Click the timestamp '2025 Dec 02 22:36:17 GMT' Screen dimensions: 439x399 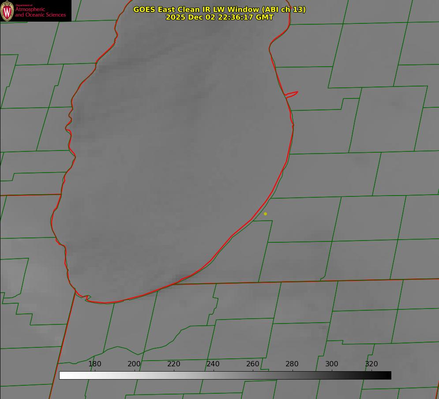tap(220, 17)
